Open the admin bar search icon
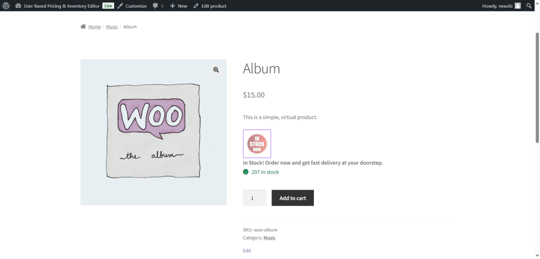 [x=529, y=6]
